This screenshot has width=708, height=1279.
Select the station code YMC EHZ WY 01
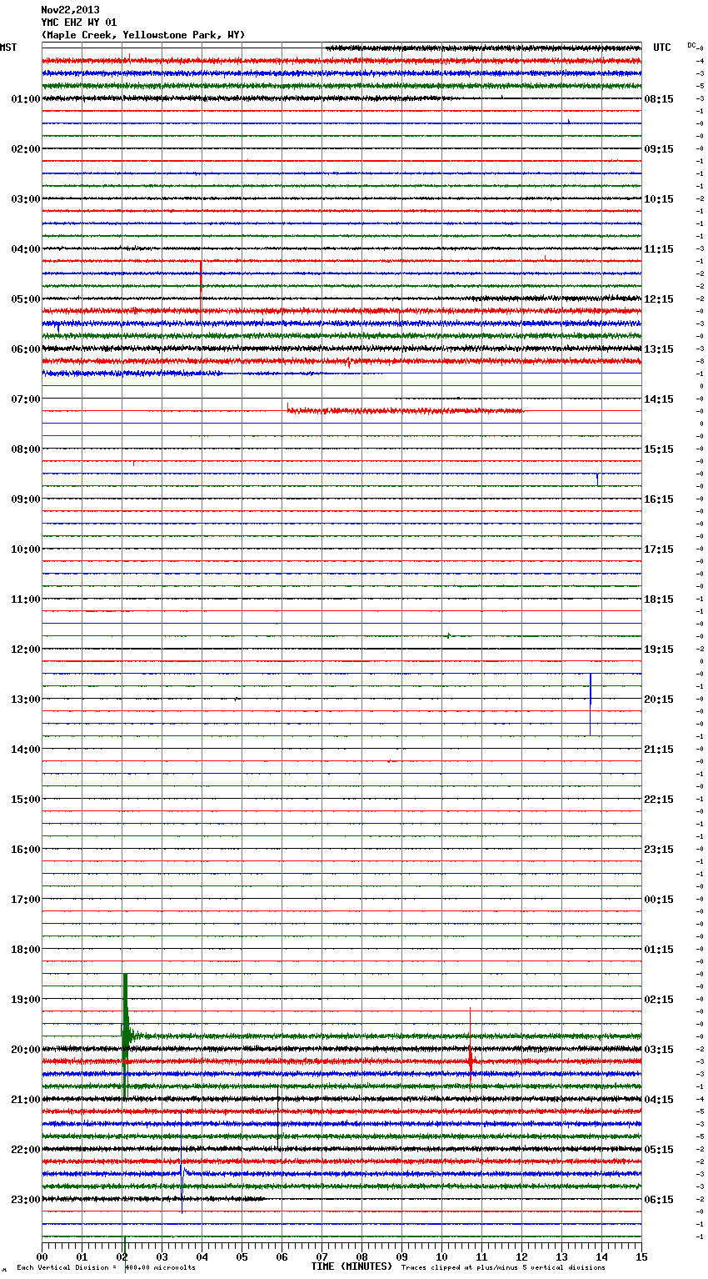[79, 23]
